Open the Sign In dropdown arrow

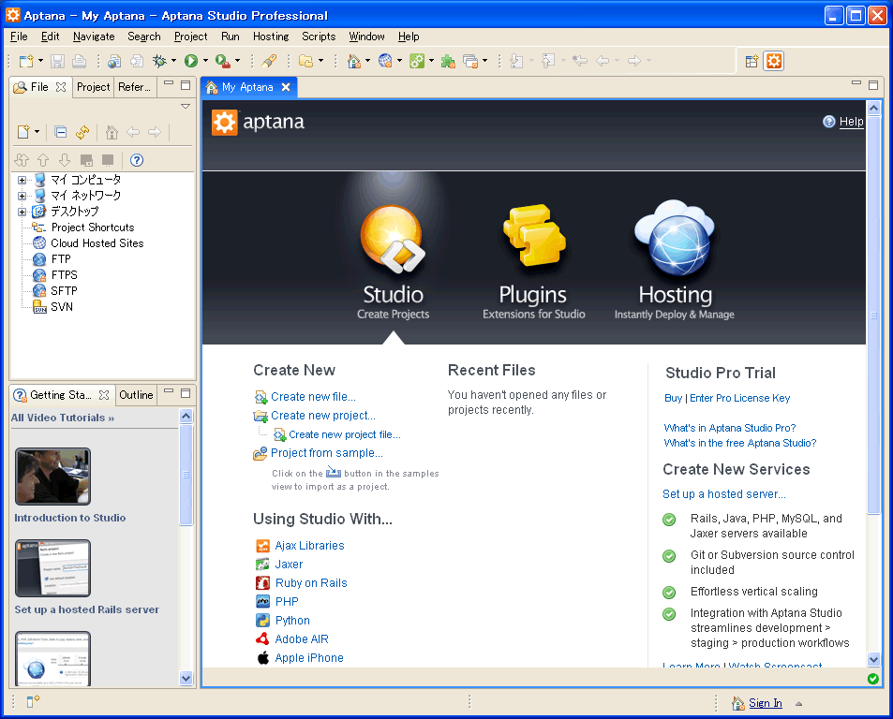click(799, 704)
